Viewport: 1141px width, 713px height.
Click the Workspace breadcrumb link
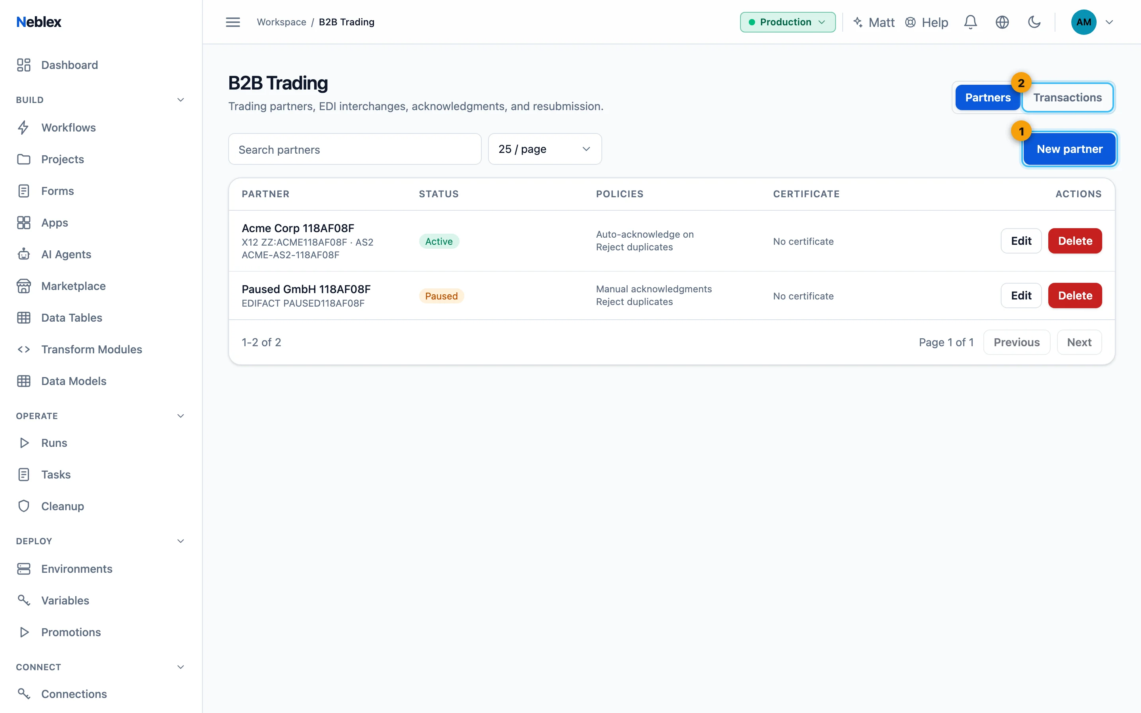click(281, 22)
